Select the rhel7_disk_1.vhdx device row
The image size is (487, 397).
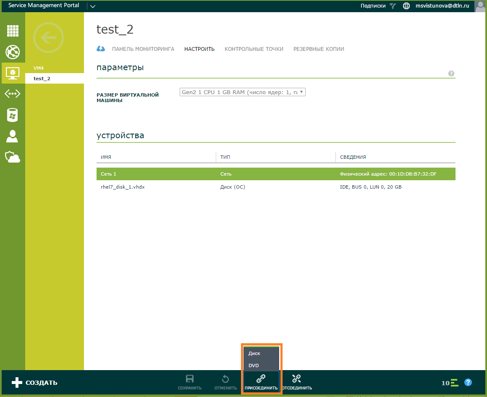[x=276, y=187]
